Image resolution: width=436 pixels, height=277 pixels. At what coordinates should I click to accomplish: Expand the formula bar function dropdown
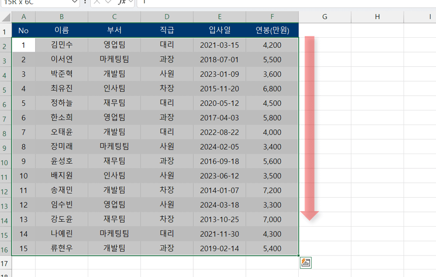tap(131, 2)
